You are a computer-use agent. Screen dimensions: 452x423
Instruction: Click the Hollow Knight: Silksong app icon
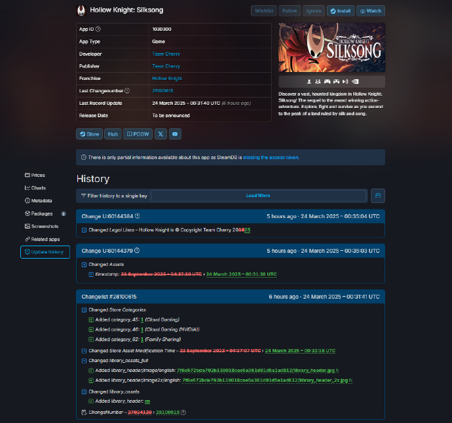click(x=81, y=10)
